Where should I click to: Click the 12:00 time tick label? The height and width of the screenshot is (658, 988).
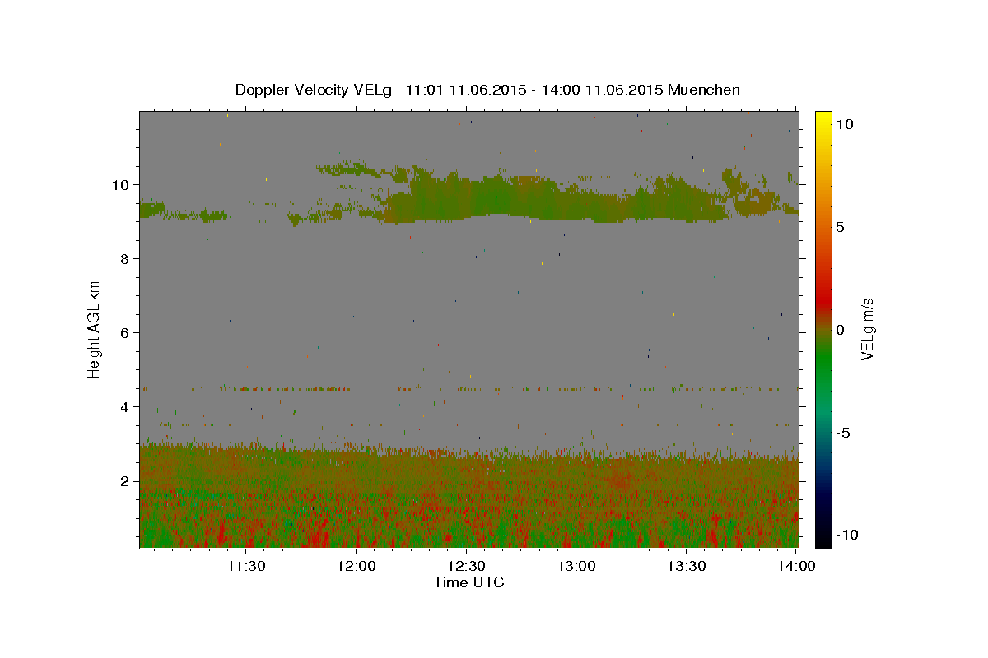pyautogui.click(x=356, y=566)
